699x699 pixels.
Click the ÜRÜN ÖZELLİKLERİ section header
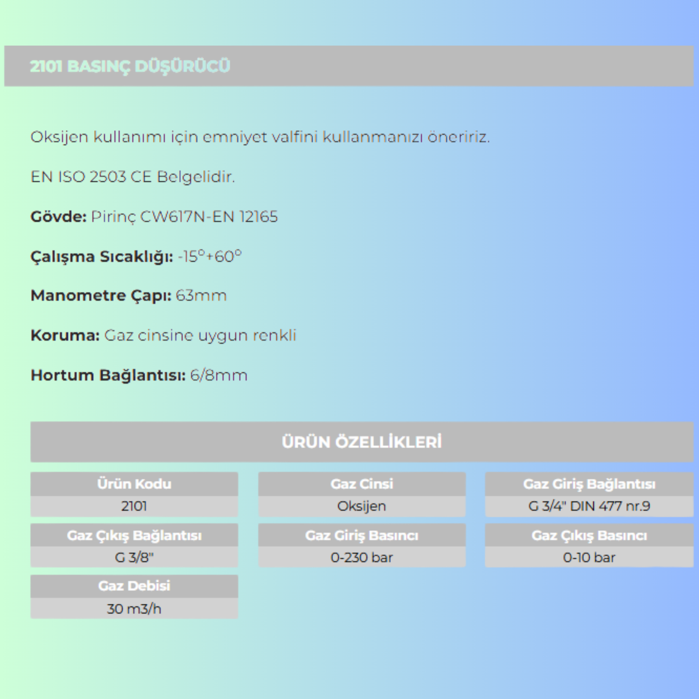pyautogui.click(x=362, y=442)
